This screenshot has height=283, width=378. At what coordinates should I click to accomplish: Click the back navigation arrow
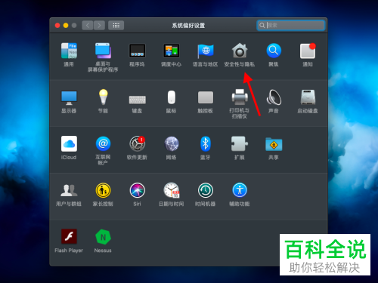click(x=88, y=25)
